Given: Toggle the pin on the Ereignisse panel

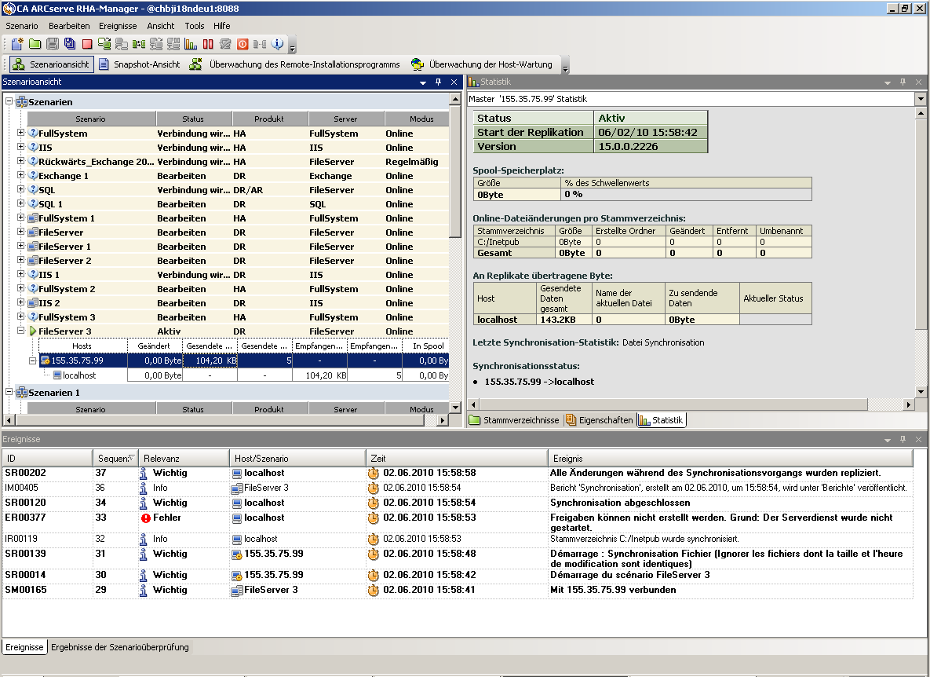Looking at the screenshot, I should pyautogui.click(x=903, y=439).
